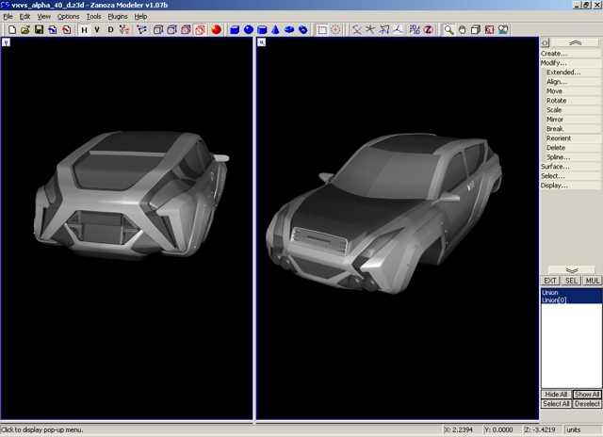This screenshot has height=437, width=603.
Task: Toggle the H axis lock button
Action: (x=84, y=30)
